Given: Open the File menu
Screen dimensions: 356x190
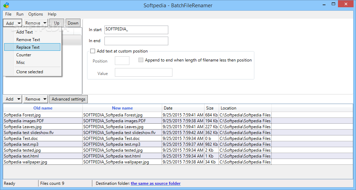Looking at the screenshot, I should click(8, 14).
